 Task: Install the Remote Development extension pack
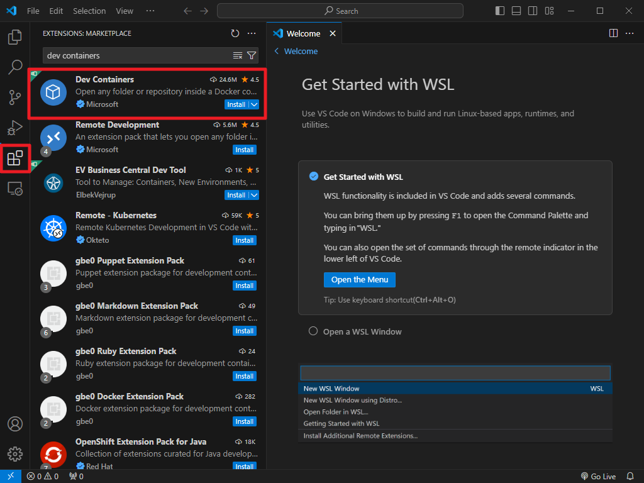245,150
